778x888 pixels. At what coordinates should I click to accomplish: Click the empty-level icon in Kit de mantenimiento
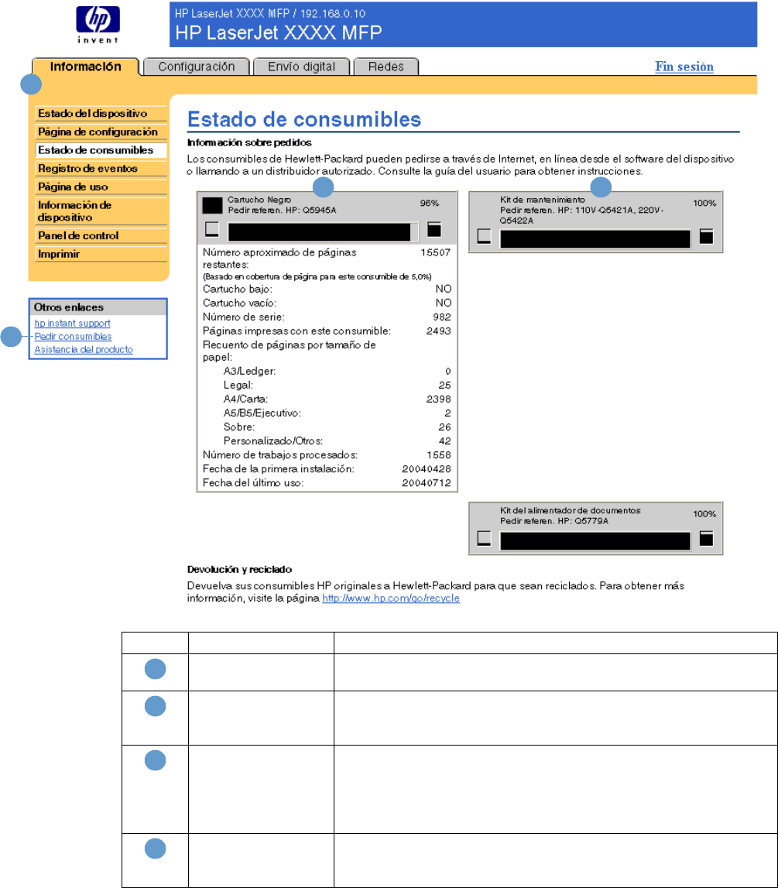(x=484, y=236)
